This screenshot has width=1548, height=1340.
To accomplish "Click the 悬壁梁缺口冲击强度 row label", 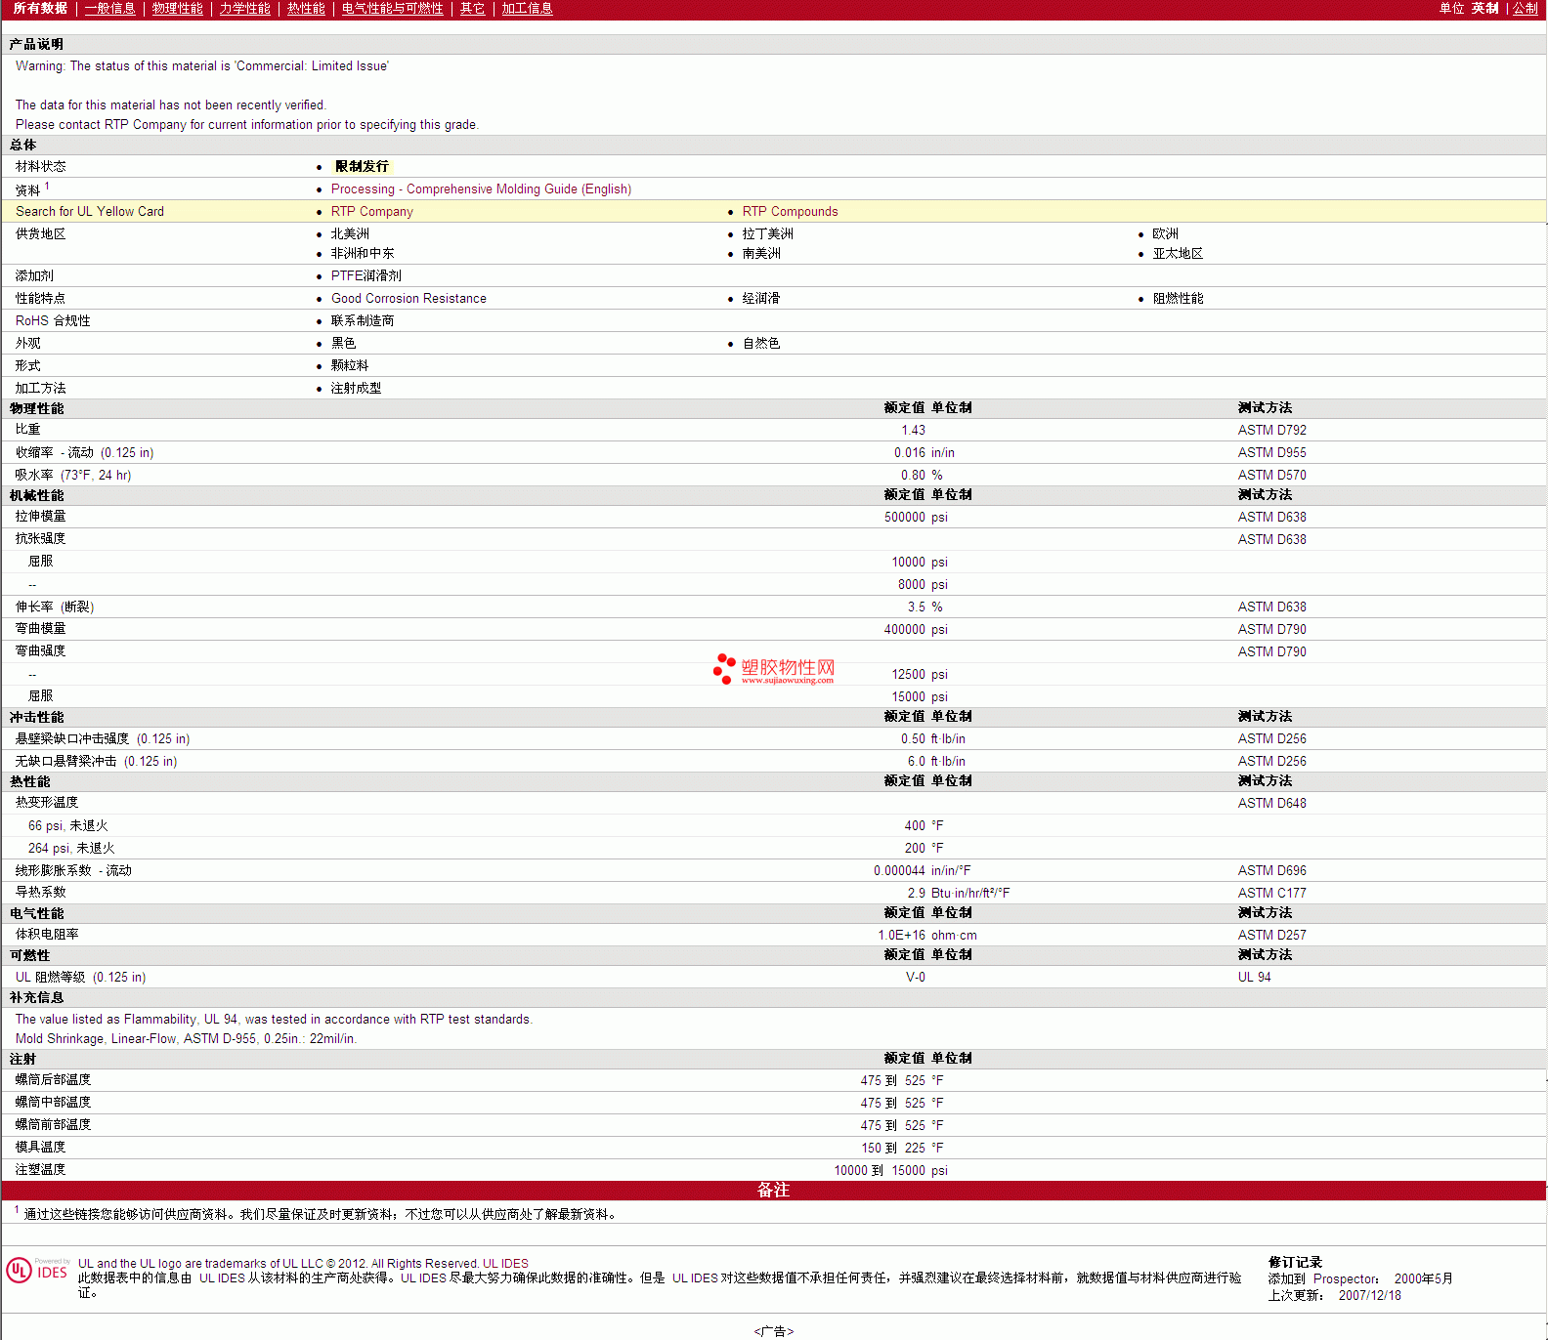I will tap(103, 739).
